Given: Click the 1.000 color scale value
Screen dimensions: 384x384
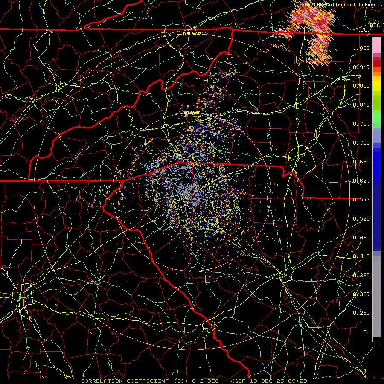Looking at the screenshot, I should tap(361, 48).
